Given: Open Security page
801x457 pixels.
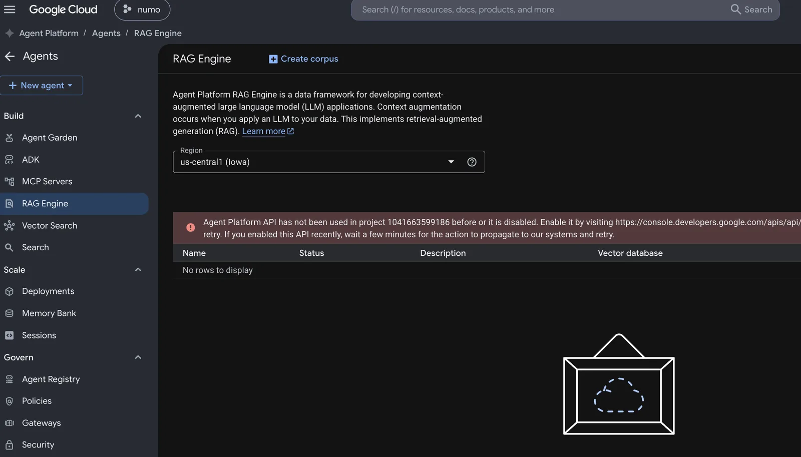Looking at the screenshot, I should (38, 444).
